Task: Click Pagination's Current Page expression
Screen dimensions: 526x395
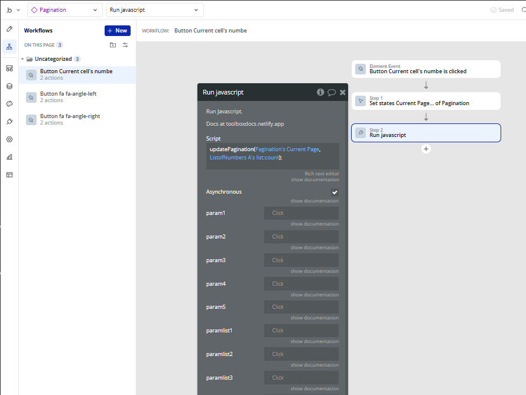Action: (x=287, y=149)
